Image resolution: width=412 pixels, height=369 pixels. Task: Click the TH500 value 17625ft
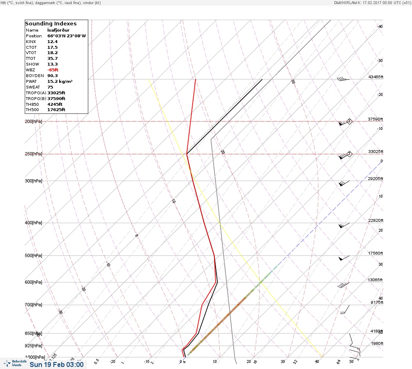pyautogui.click(x=56, y=109)
